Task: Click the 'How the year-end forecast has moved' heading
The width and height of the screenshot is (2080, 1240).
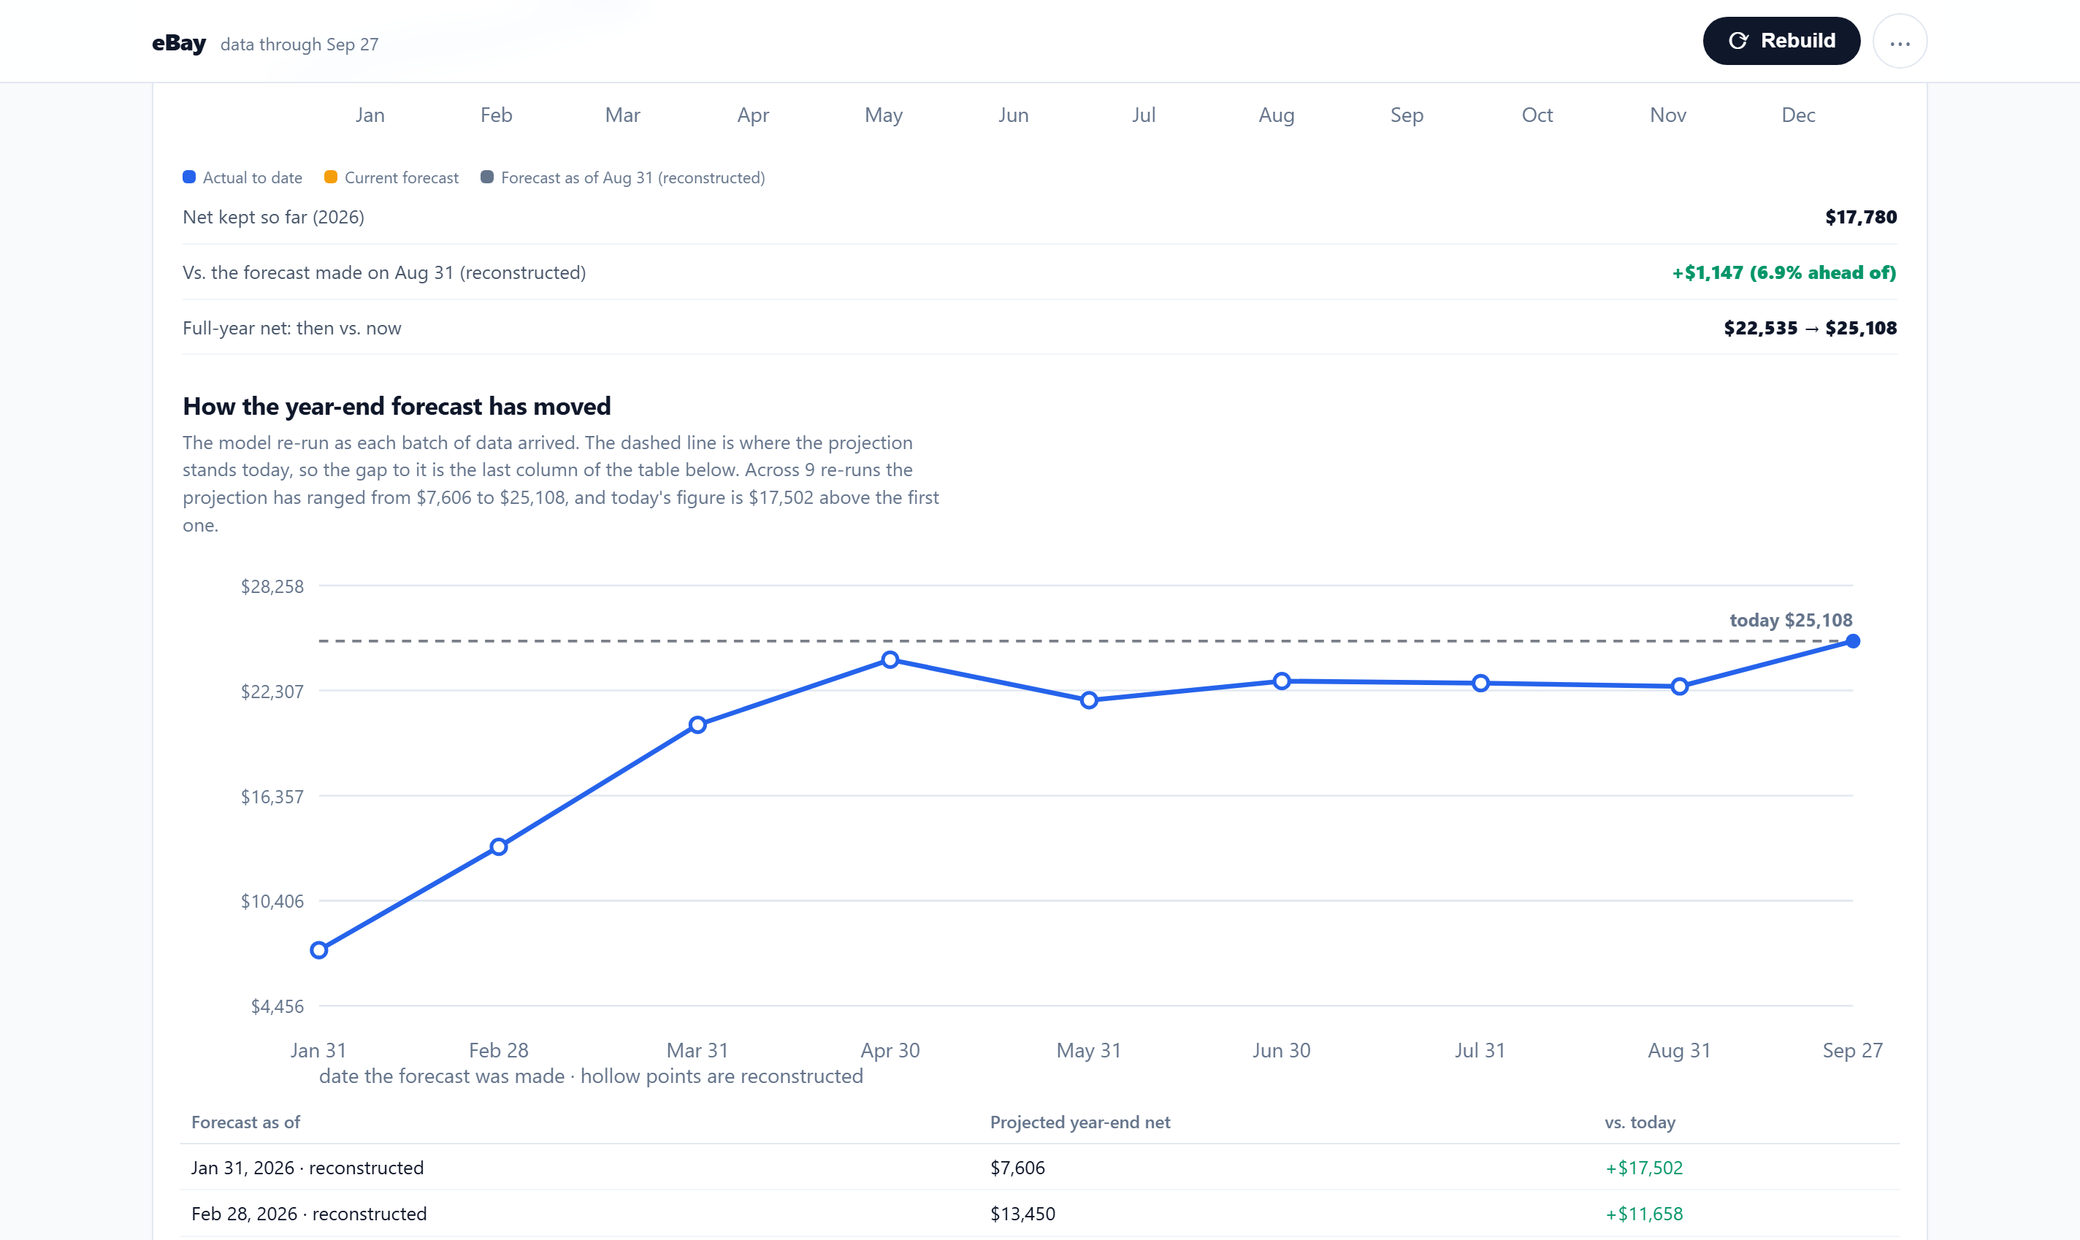Action: tap(397, 406)
